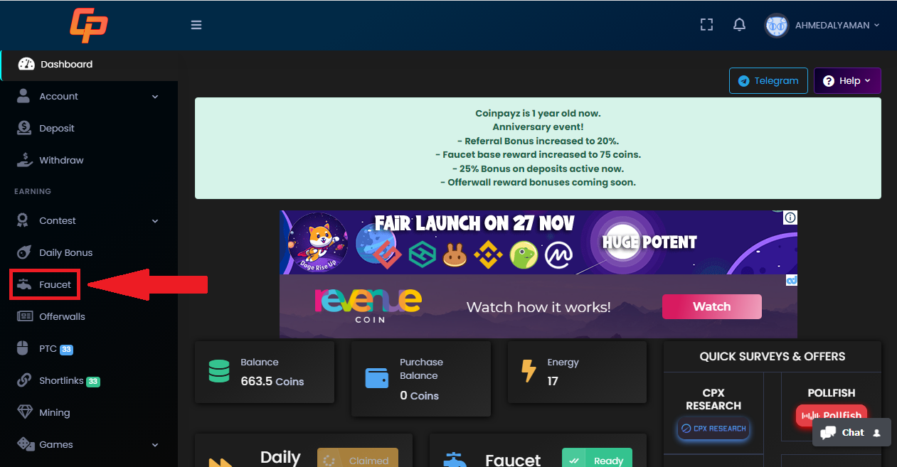Click the Doge Rise Up ad banner
This screenshot has height=467, width=897.
(x=538, y=242)
